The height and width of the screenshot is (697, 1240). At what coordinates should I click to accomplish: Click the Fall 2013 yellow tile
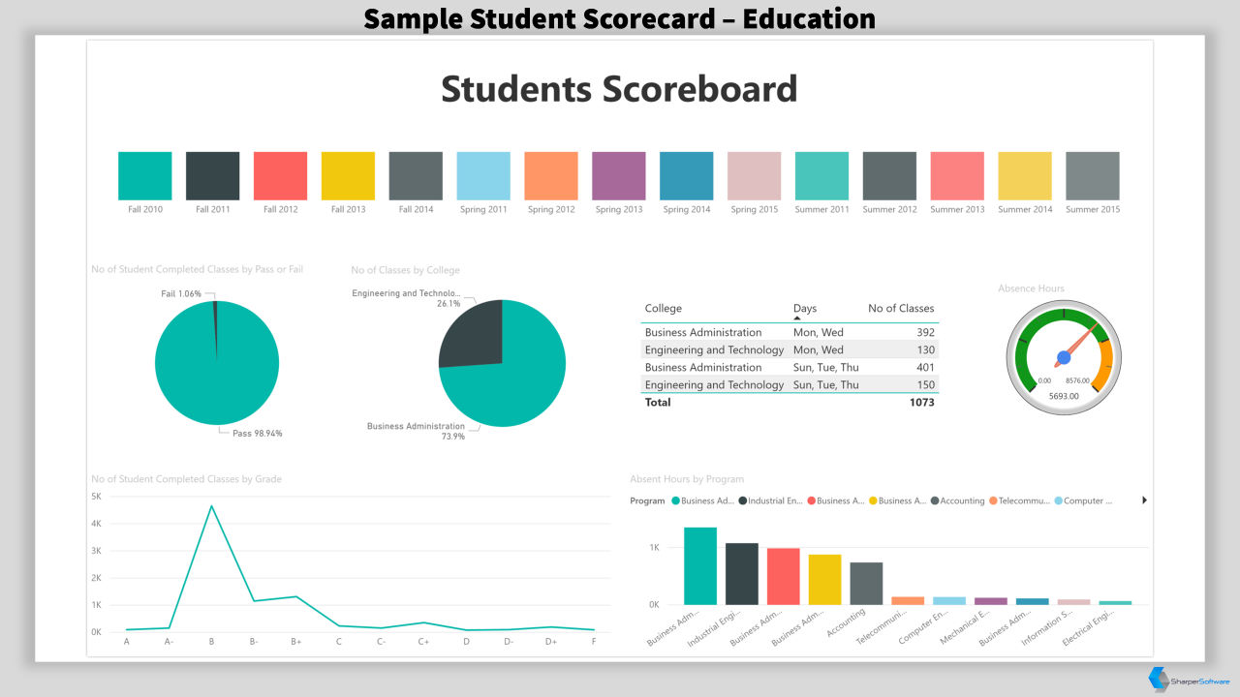coord(348,176)
